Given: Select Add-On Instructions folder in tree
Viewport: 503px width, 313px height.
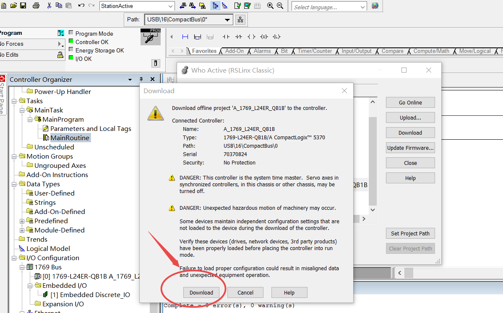Looking at the screenshot, I should point(57,175).
